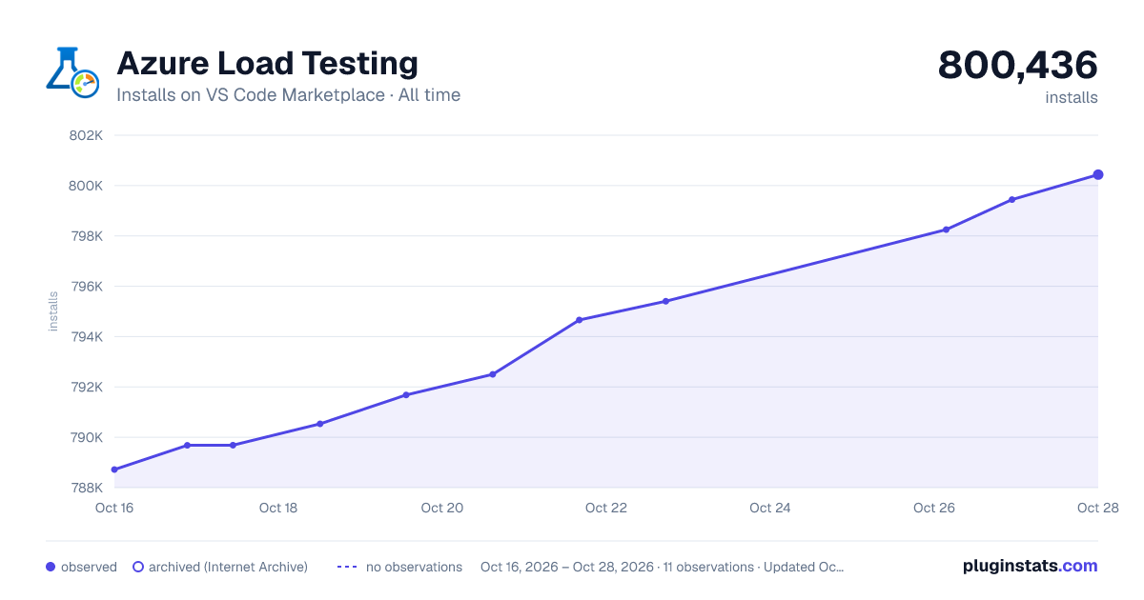
Task: Click the Oct 22 x-axis label
Action: (605, 508)
